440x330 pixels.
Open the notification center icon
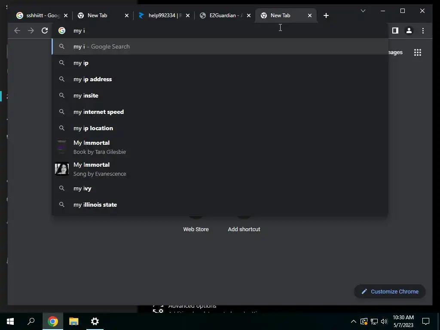click(426, 321)
